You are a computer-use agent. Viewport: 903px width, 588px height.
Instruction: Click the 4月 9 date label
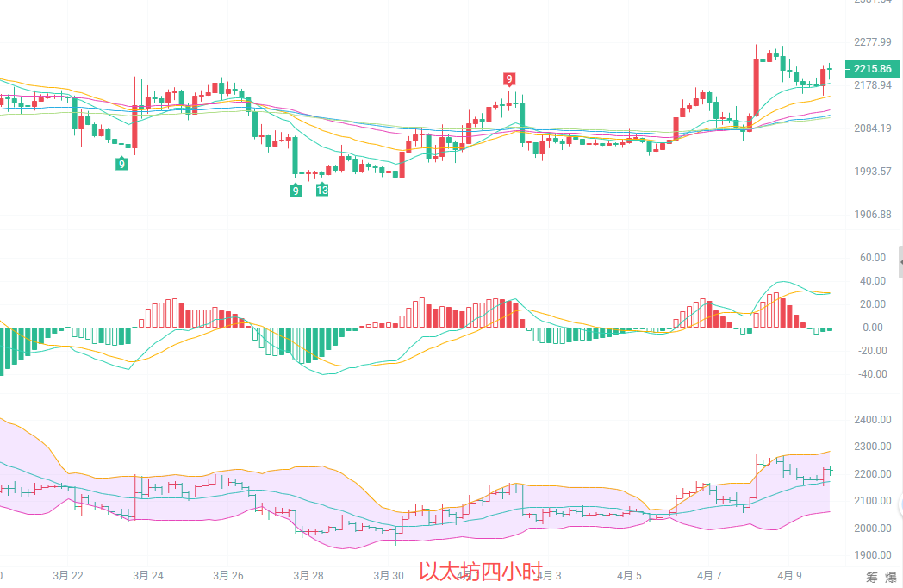pyautogui.click(x=790, y=575)
